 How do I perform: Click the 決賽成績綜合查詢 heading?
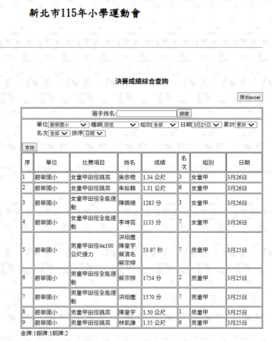click(142, 81)
